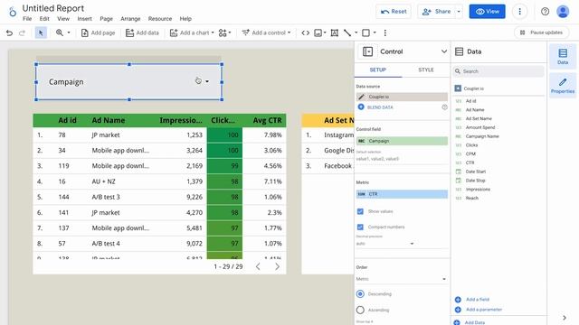Click the Campaign control field chip

coord(402,141)
